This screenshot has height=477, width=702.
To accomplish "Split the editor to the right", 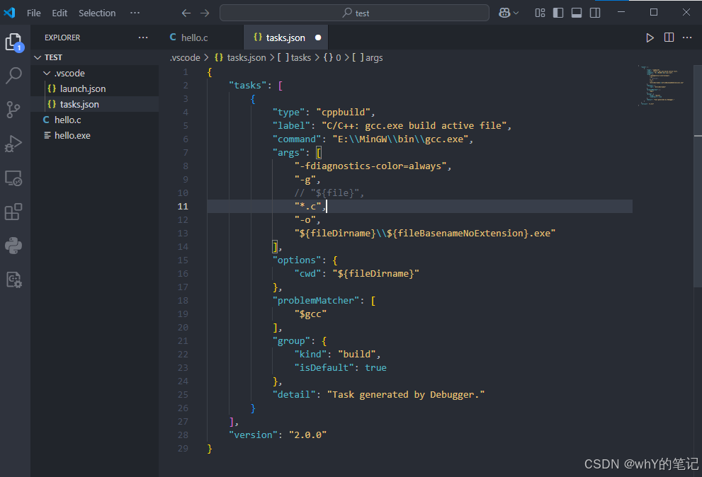I will click(669, 38).
